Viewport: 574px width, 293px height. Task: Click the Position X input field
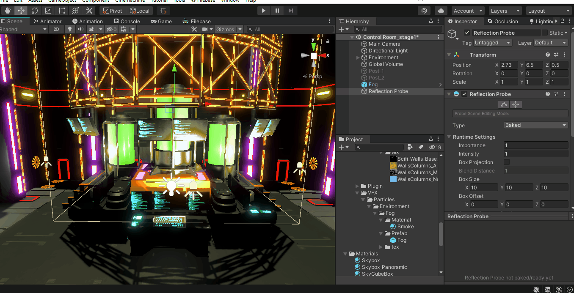pos(509,65)
